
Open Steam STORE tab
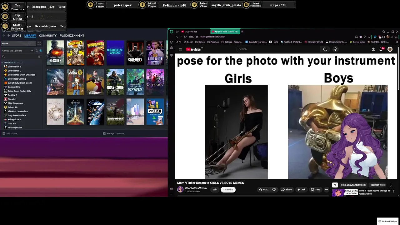pos(17,36)
